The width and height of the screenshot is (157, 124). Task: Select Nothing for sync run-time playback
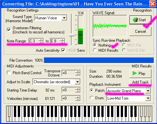pyautogui.click(x=95, y=45)
